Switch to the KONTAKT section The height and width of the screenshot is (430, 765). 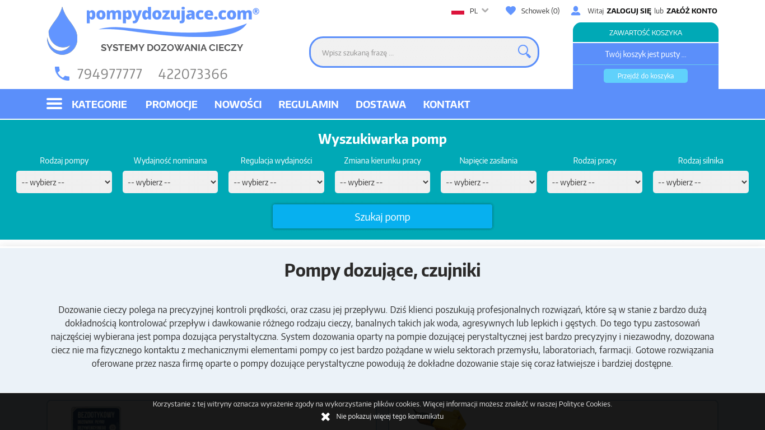(446, 104)
